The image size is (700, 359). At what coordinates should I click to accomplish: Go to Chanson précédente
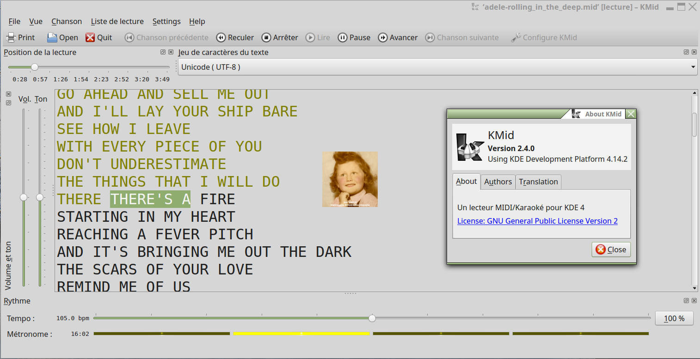point(166,37)
